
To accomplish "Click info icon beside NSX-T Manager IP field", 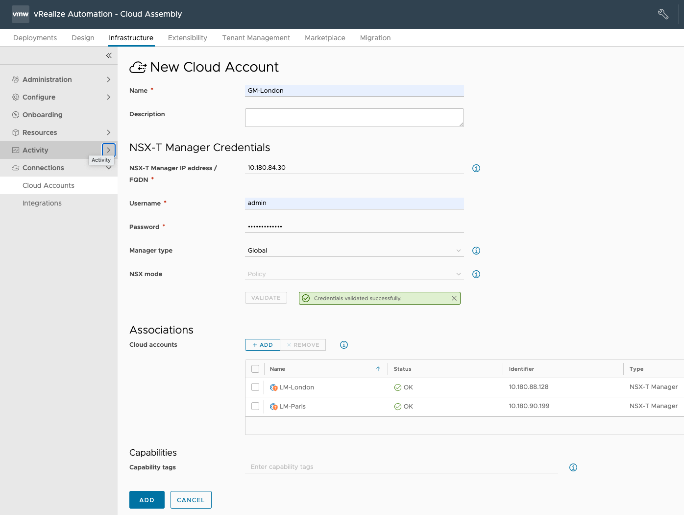I will [476, 168].
